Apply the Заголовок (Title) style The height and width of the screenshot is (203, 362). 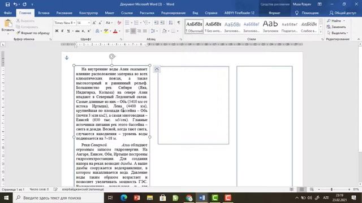coord(270,27)
